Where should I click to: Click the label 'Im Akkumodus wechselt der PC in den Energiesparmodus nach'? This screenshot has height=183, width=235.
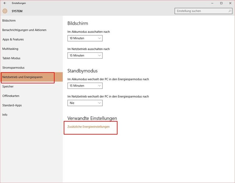(108, 79)
